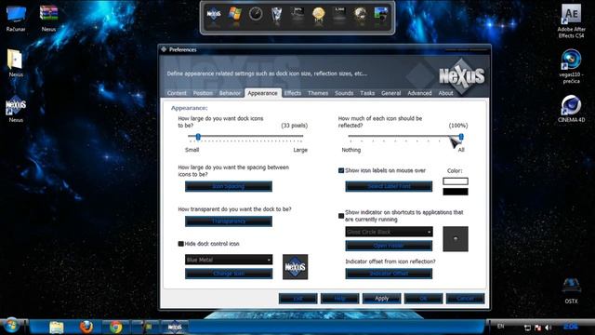Click the Help button
Viewport: 595px width, 335px height.
[339, 299]
